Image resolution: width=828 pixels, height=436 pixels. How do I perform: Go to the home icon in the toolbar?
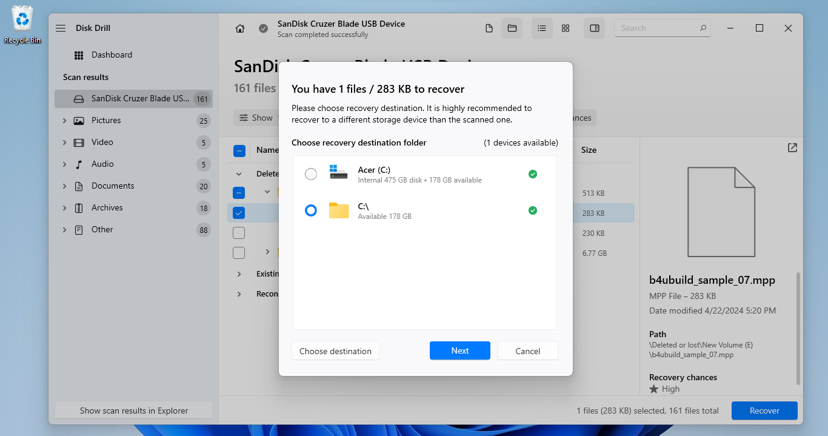tap(240, 29)
